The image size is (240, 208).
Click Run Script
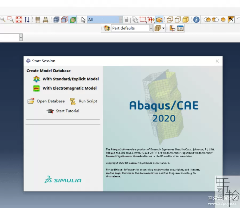(x=88, y=101)
